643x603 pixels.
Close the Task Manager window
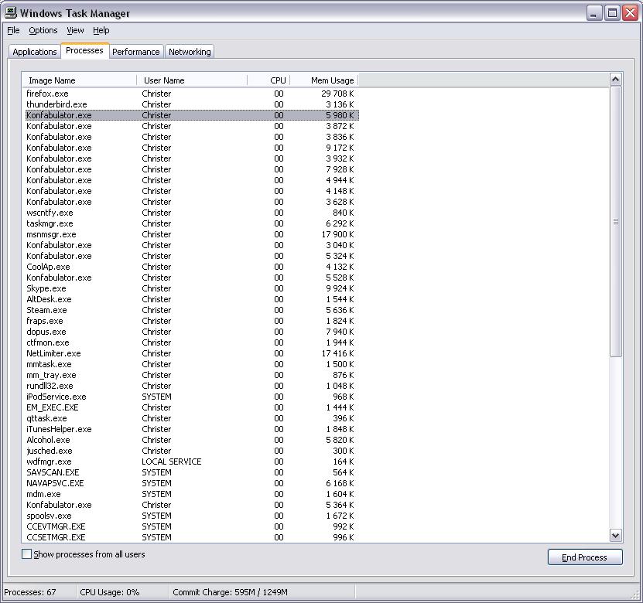coord(630,13)
